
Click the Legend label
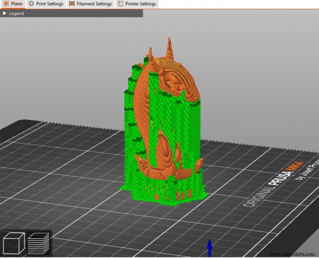pos(16,14)
